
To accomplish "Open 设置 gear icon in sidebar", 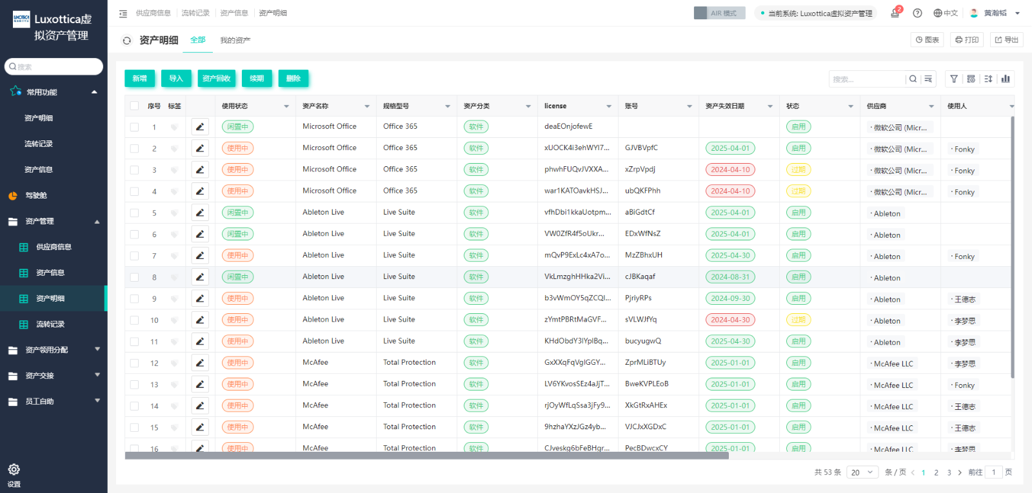I will [x=14, y=469].
